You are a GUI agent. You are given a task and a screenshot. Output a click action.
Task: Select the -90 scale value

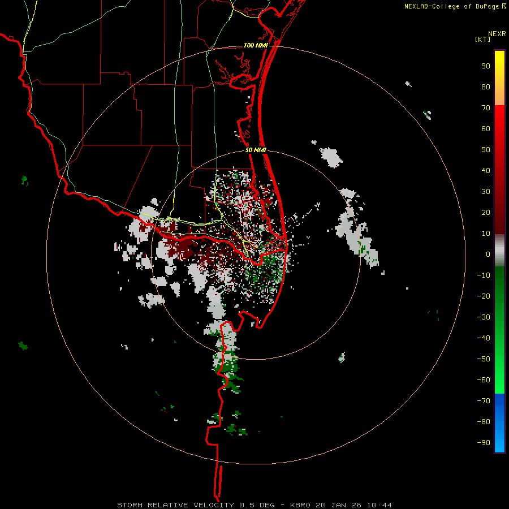(484, 443)
